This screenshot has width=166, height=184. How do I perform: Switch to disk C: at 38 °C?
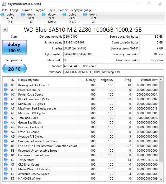pos(31,18)
